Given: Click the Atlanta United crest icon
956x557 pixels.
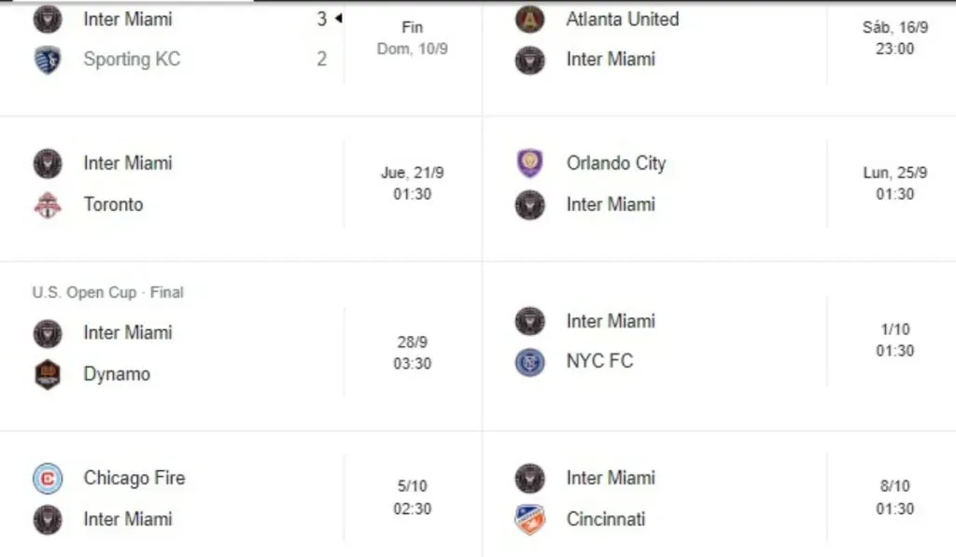Looking at the screenshot, I should [529, 20].
